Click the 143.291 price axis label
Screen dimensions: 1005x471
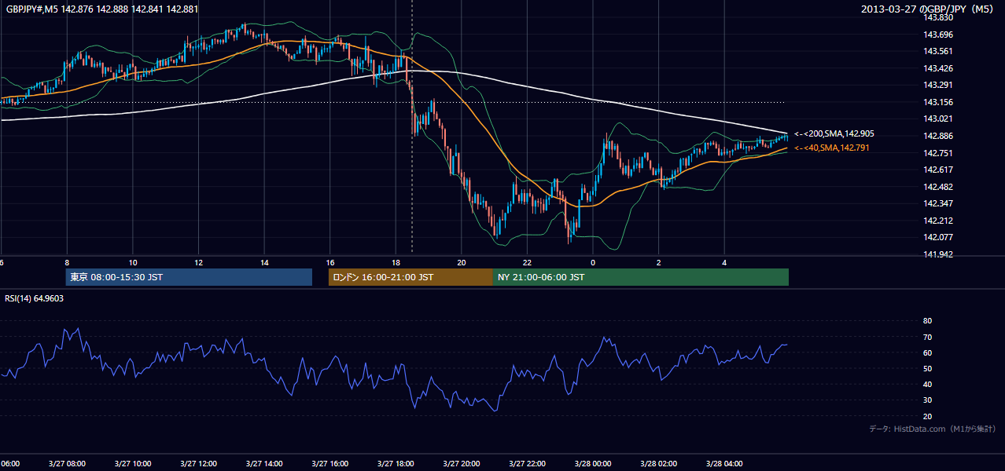(x=937, y=85)
